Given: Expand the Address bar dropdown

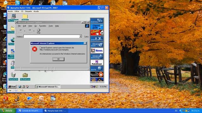Looking at the screenshot, I should click(x=80, y=36).
